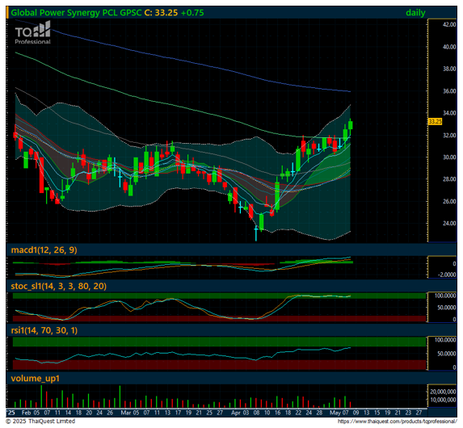
Task: Click the 40.00 price axis label
Action: pos(449,47)
